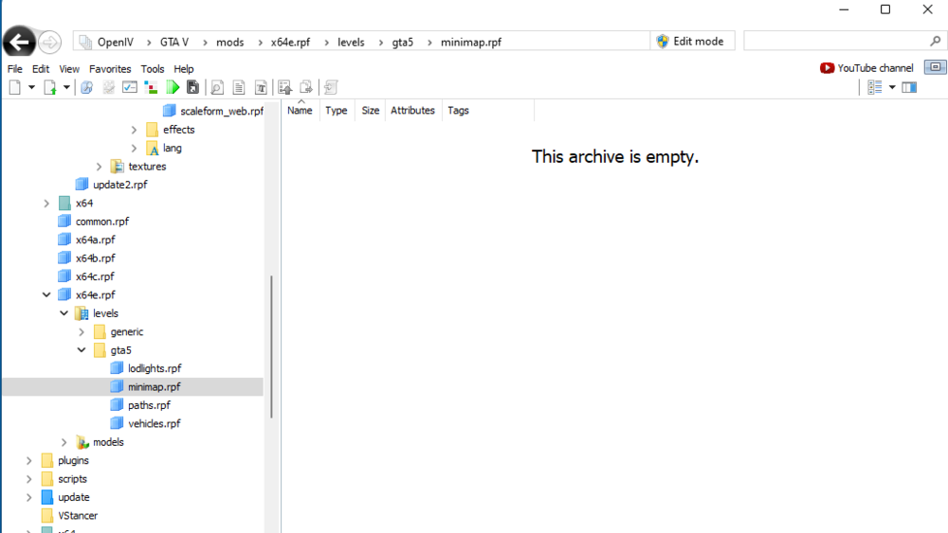The image size is (948, 533).
Task: Expand the plugins folder
Action: tap(29, 460)
